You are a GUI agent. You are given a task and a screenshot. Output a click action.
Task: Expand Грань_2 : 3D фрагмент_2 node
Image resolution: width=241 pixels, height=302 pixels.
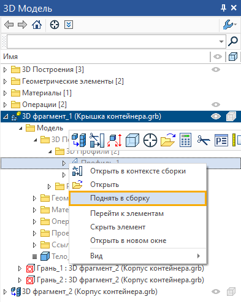point(20,280)
